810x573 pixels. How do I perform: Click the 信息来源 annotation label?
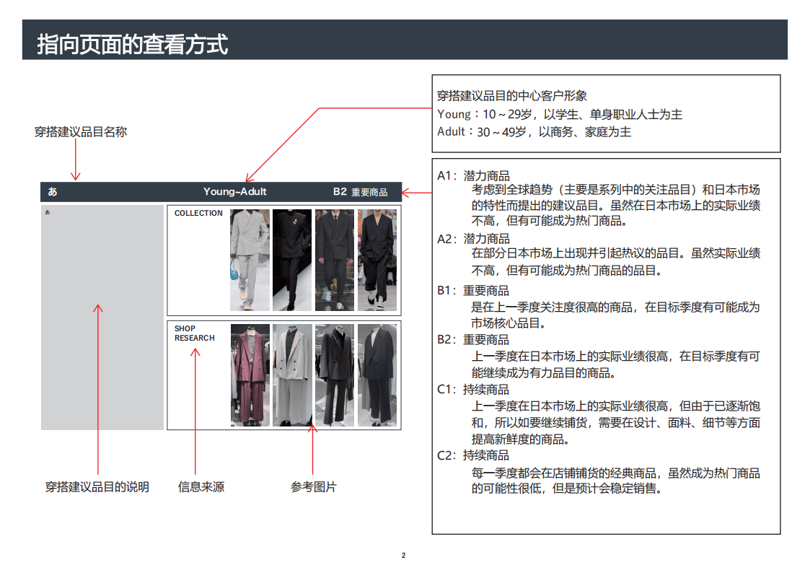(201, 487)
